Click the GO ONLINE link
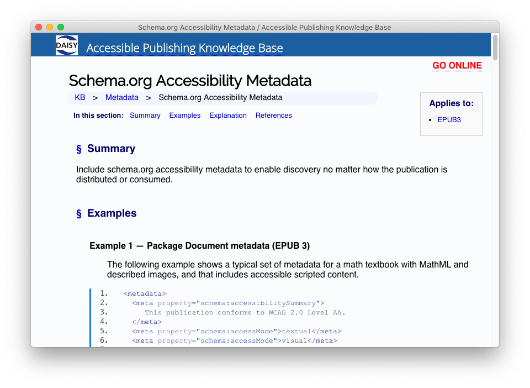This screenshot has height=388, width=530. pyautogui.click(x=457, y=65)
